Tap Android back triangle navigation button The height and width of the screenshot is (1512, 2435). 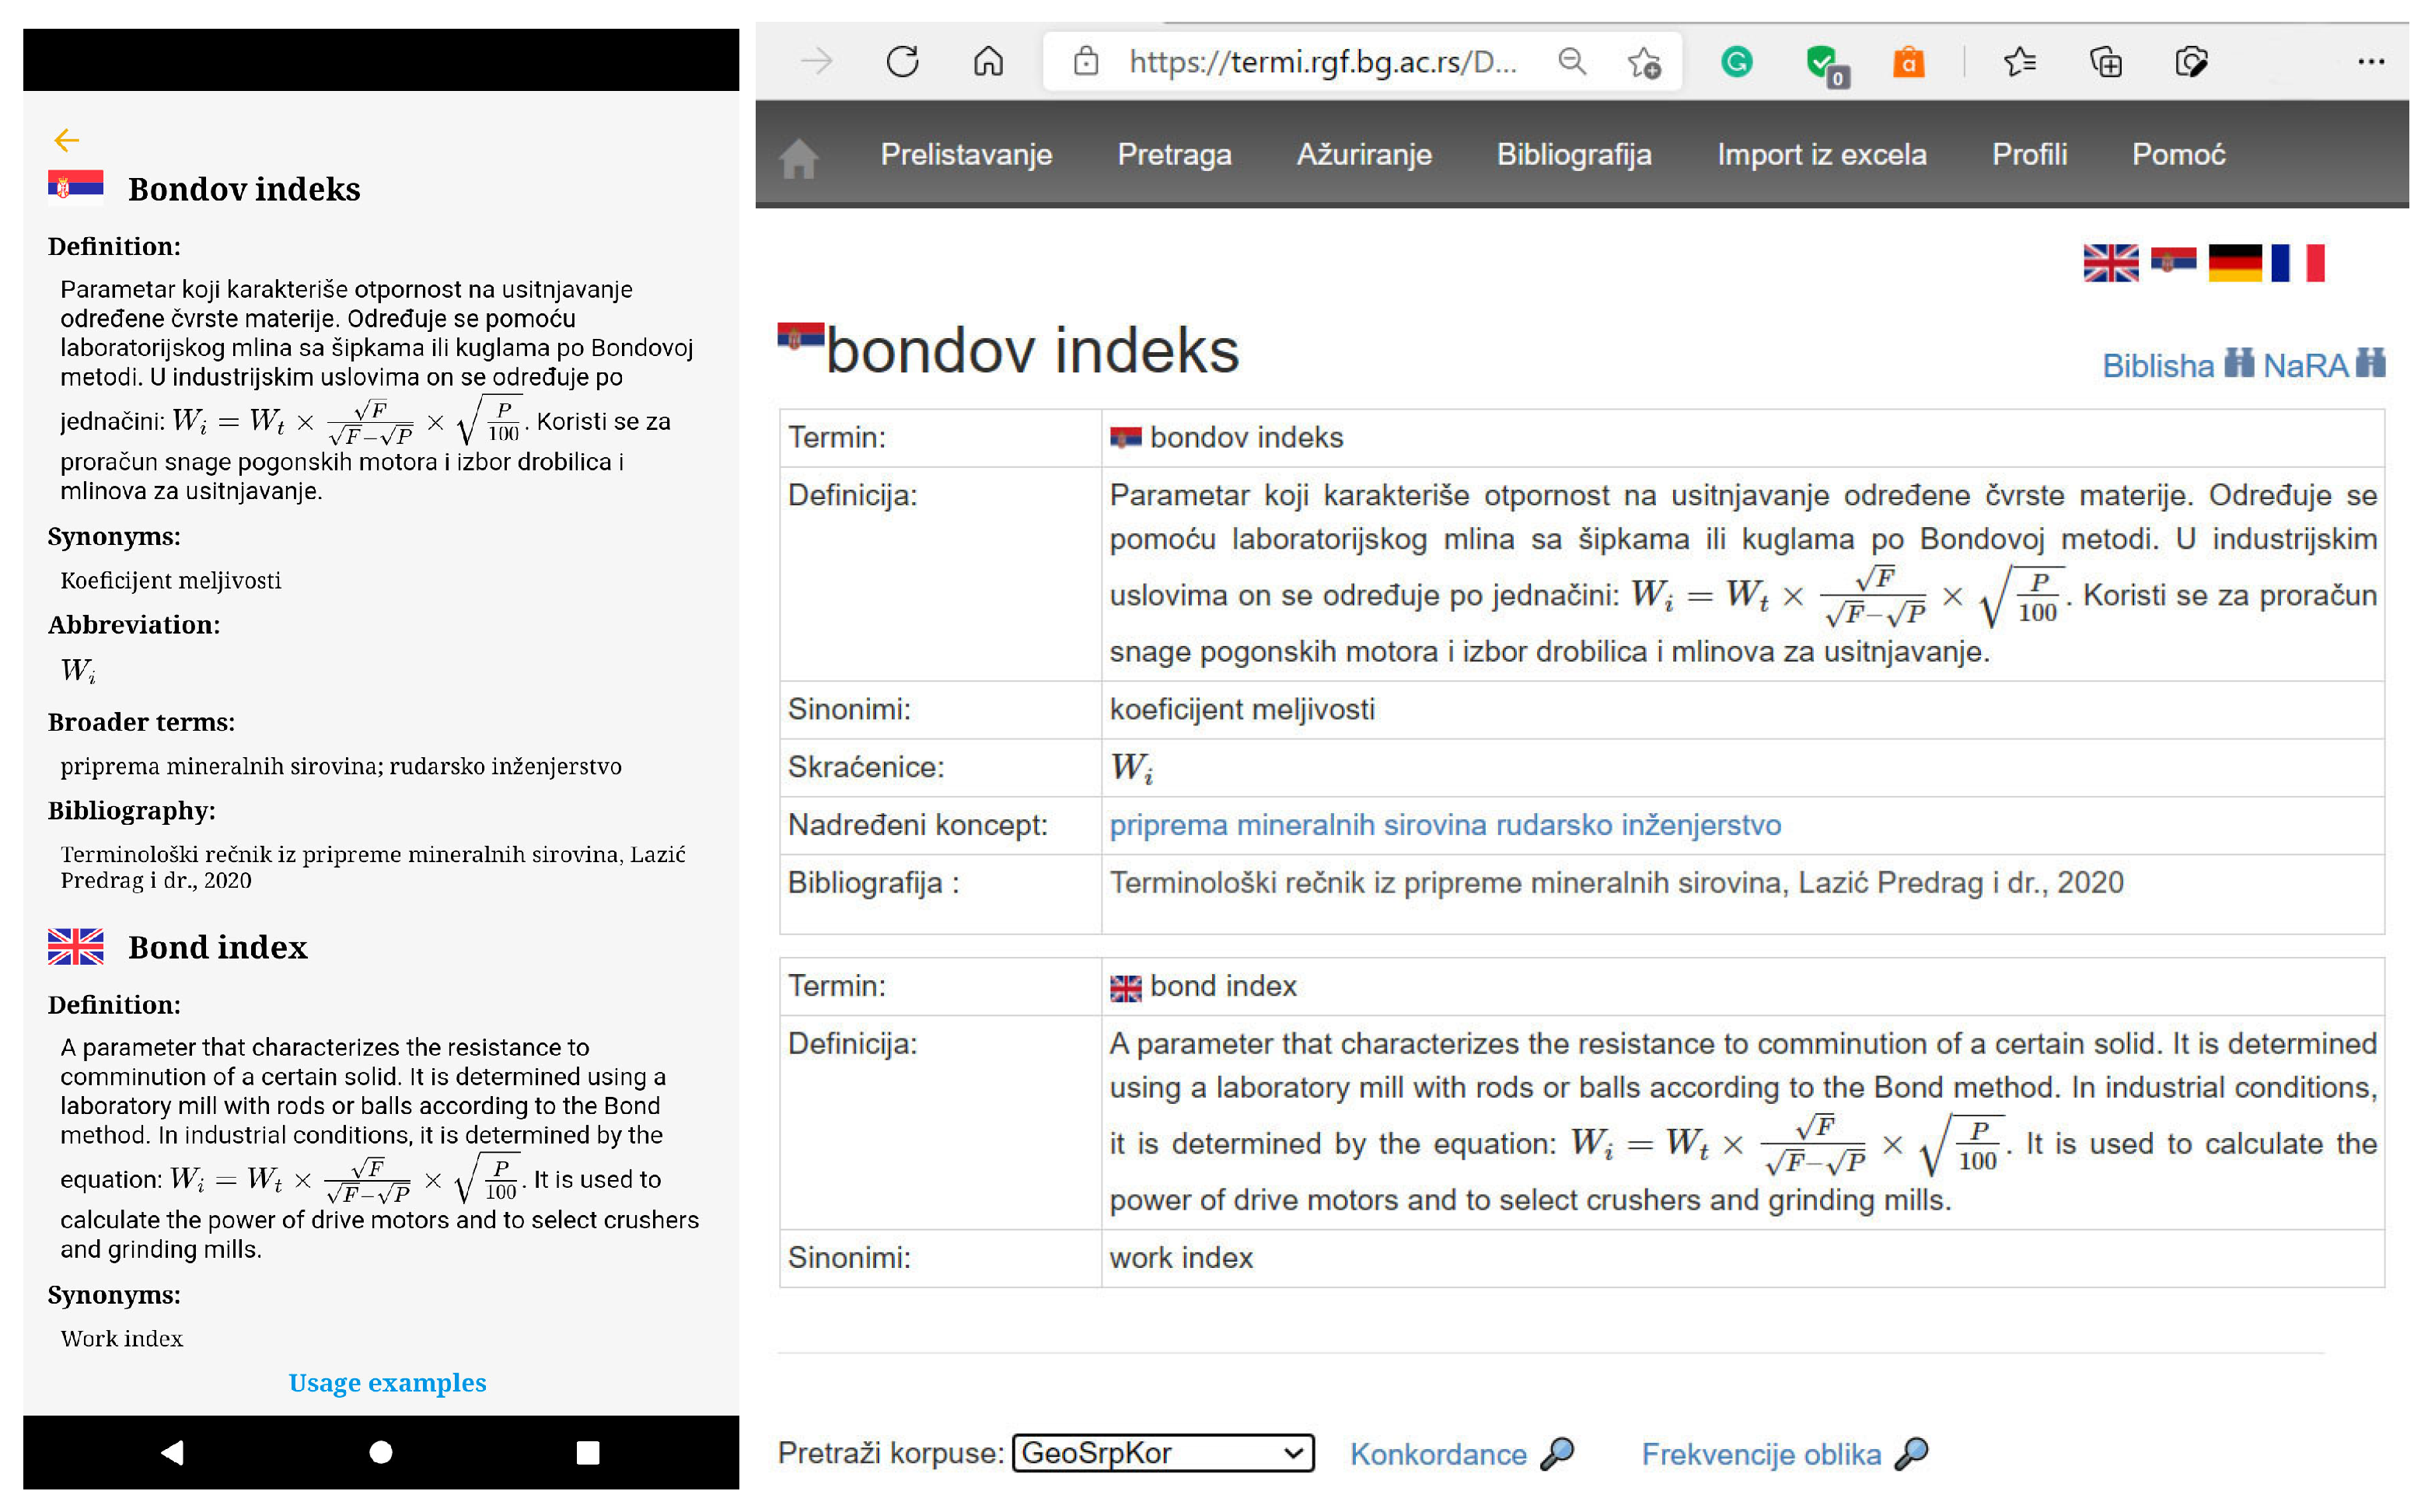tap(172, 1452)
